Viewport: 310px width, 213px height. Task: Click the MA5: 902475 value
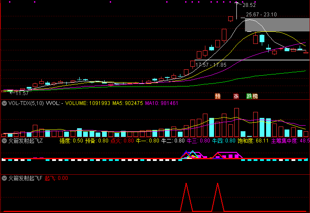[x=127, y=103]
